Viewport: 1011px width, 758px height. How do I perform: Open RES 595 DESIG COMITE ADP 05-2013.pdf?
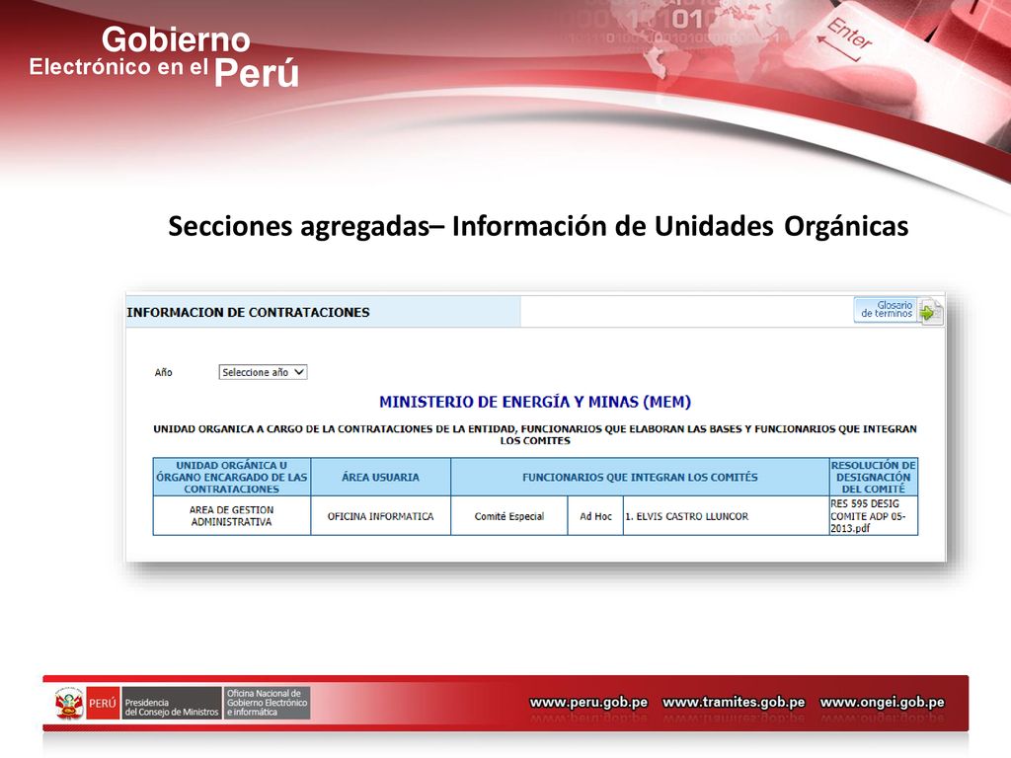(868, 515)
